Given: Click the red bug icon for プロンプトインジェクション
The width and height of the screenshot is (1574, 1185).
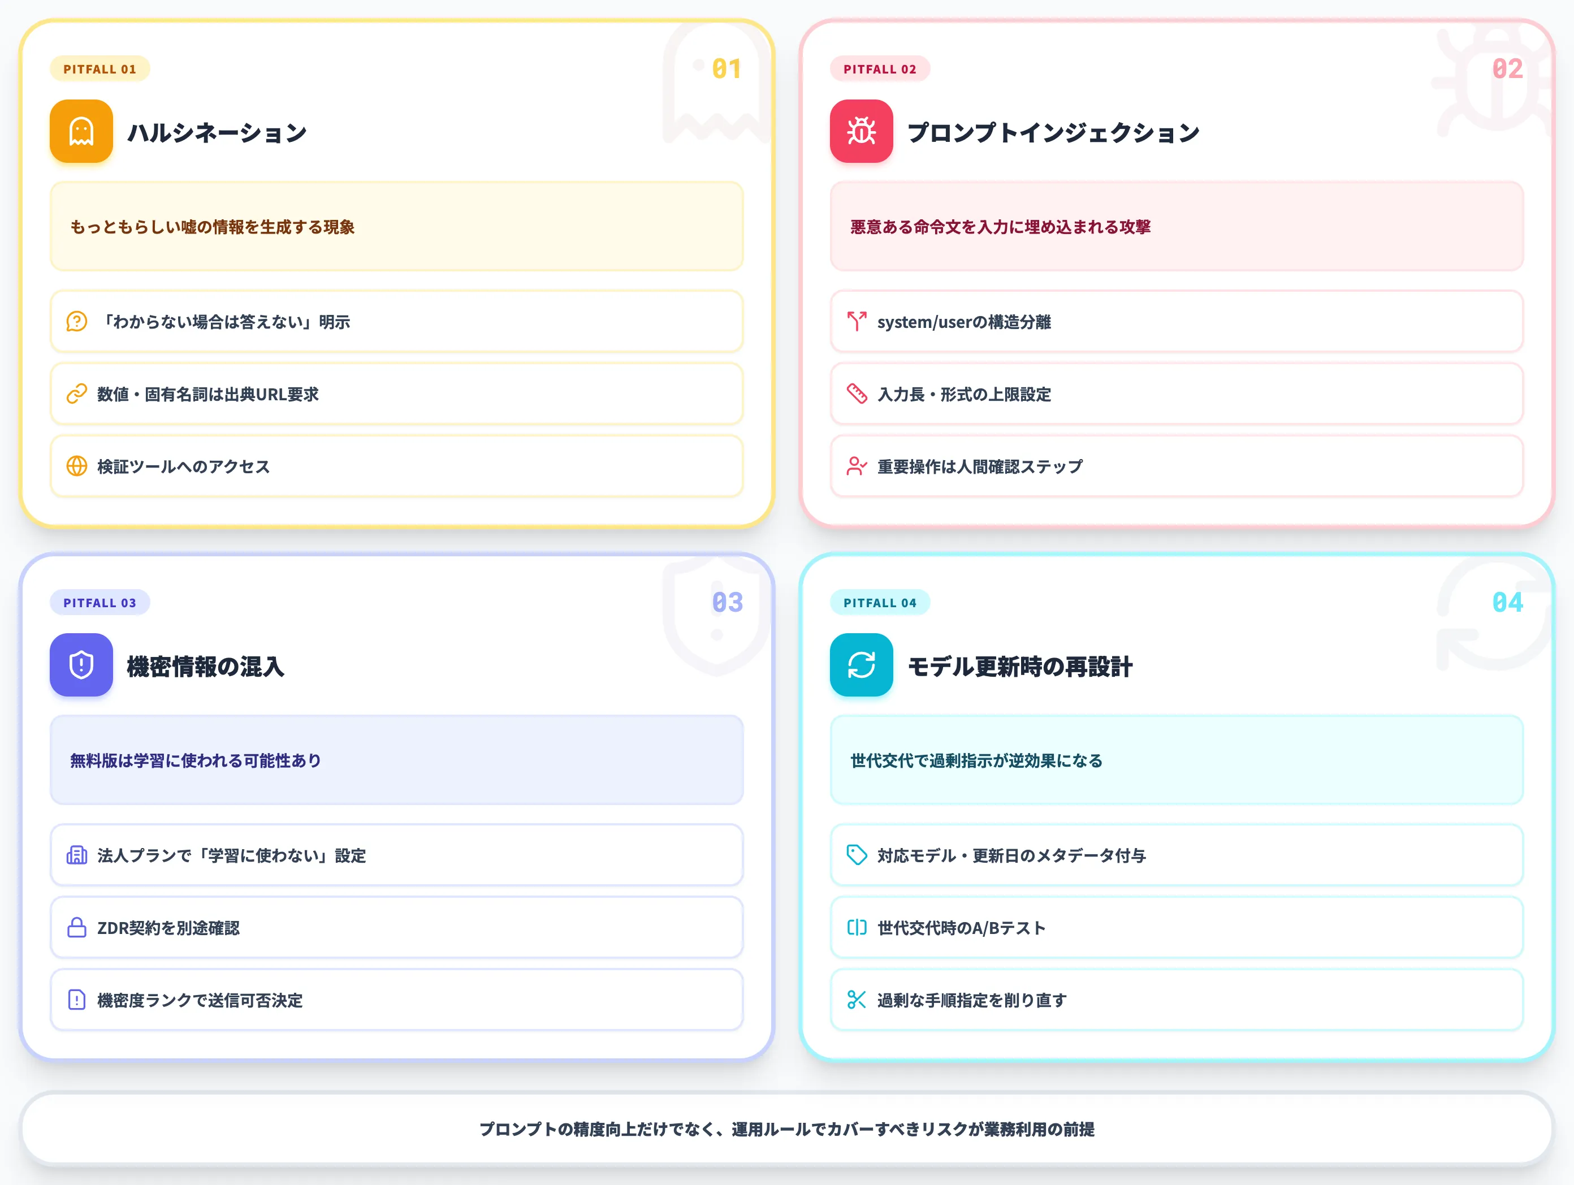Looking at the screenshot, I should pos(861,132).
